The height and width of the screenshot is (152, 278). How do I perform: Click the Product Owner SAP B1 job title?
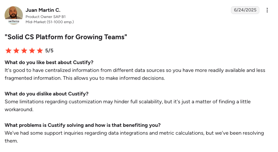point(45,17)
